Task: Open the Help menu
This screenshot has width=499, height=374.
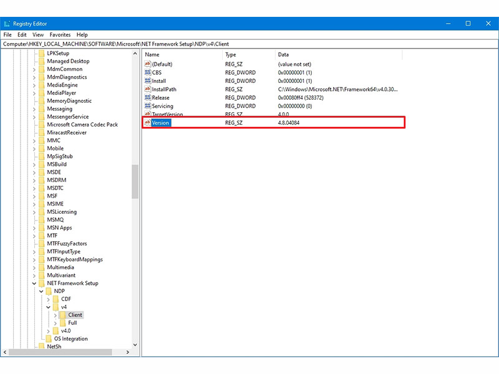Action: pos(82,35)
